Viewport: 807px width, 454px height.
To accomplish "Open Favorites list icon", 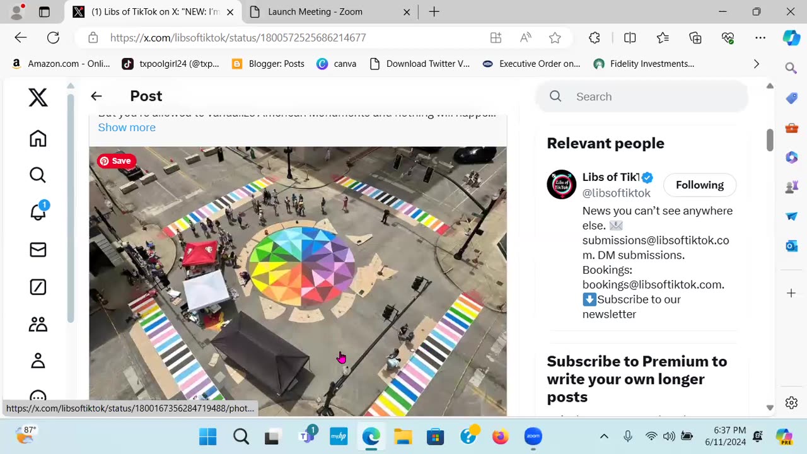I will pyautogui.click(x=663, y=38).
